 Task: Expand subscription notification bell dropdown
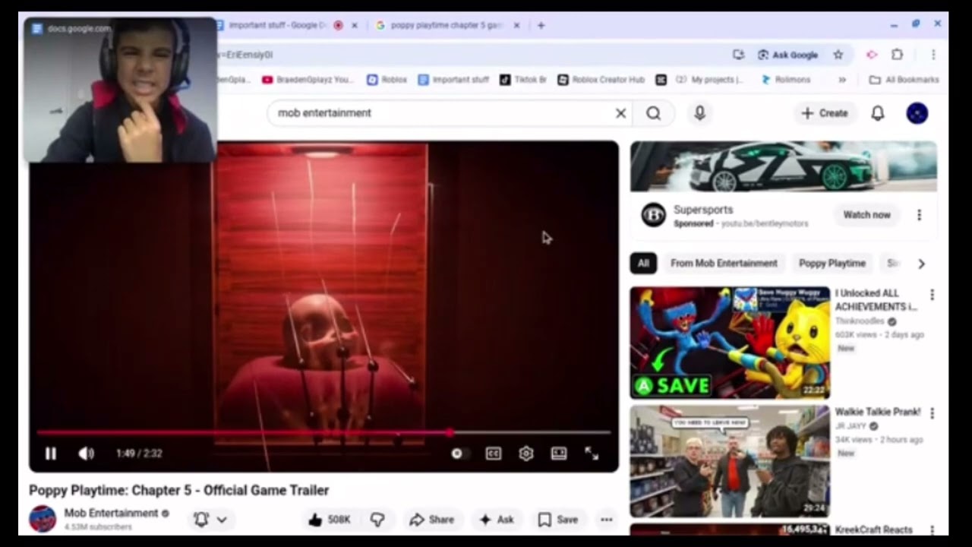(210, 520)
